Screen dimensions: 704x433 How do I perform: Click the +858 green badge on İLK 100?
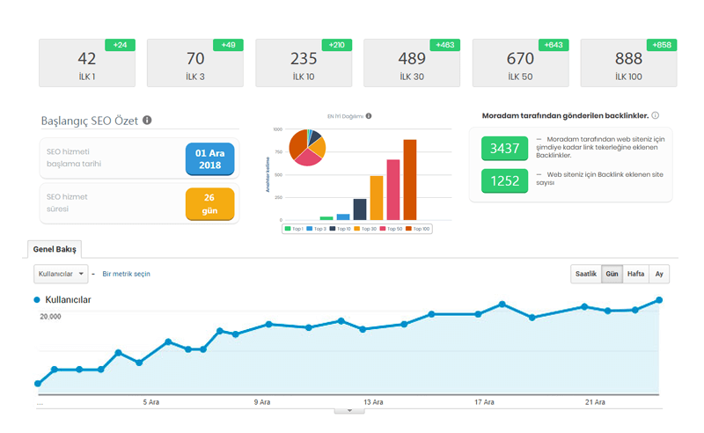(x=662, y=45)
